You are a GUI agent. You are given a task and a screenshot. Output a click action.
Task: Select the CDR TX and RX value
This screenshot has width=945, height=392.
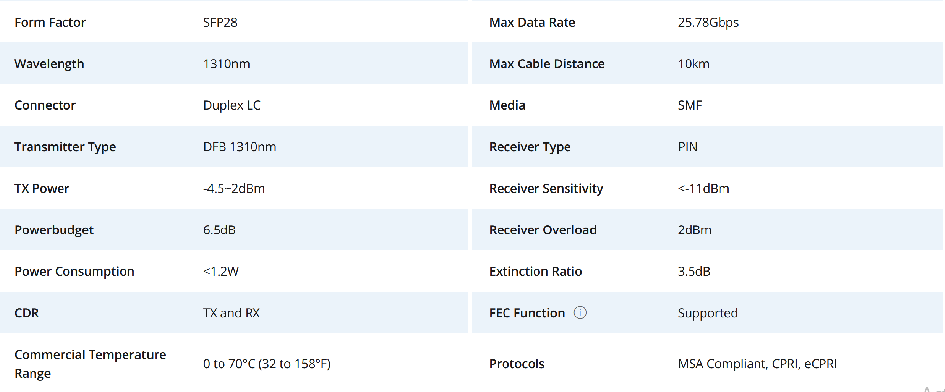click(231, 313)
